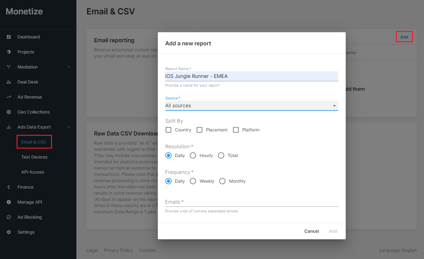Collapse the Ads Data Export section

(69, 127)
